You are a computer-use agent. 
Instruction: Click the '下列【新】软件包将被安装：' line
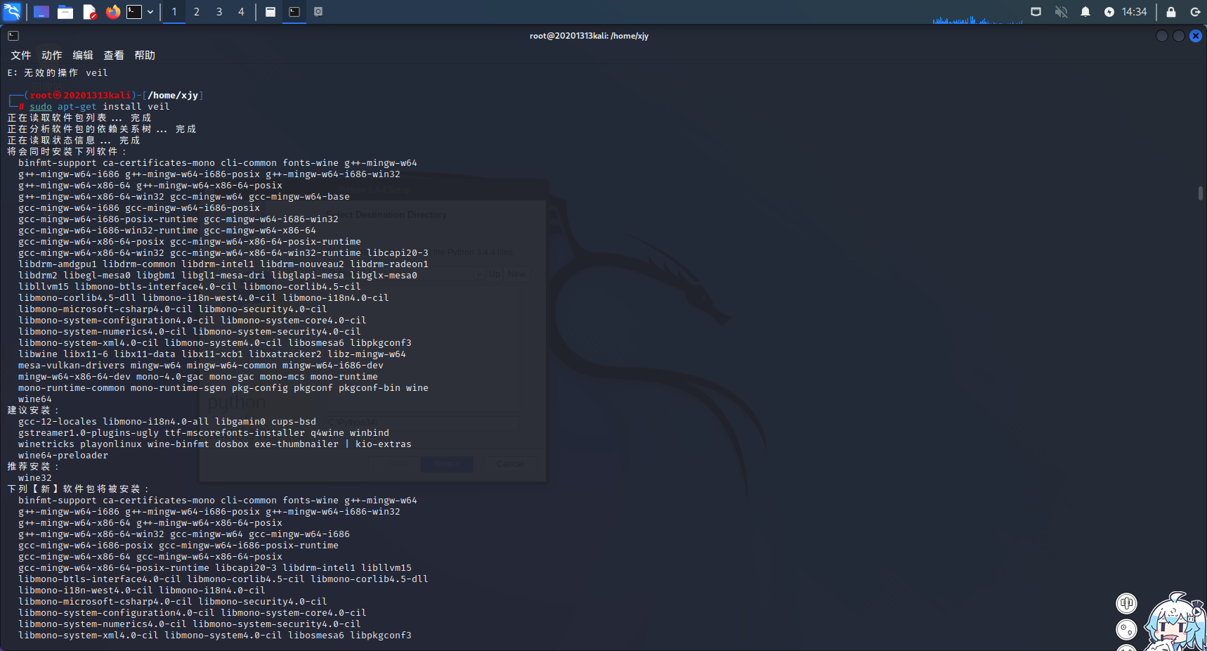point(78,489)
